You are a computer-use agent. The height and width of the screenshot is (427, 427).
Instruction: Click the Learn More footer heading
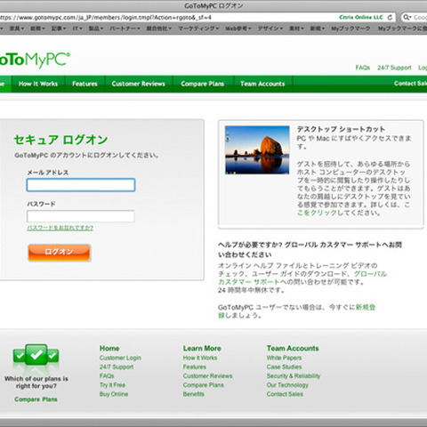point(202,349)
